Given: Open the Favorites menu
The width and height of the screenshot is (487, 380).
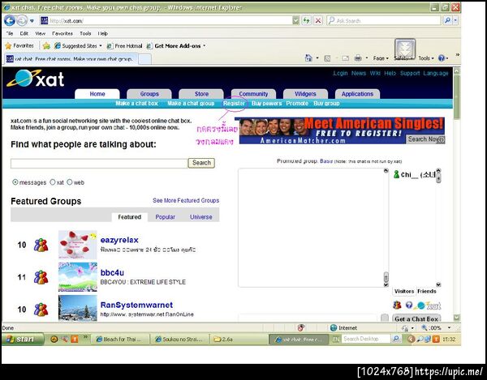Looking at the screenshot, I should point(62,33).
